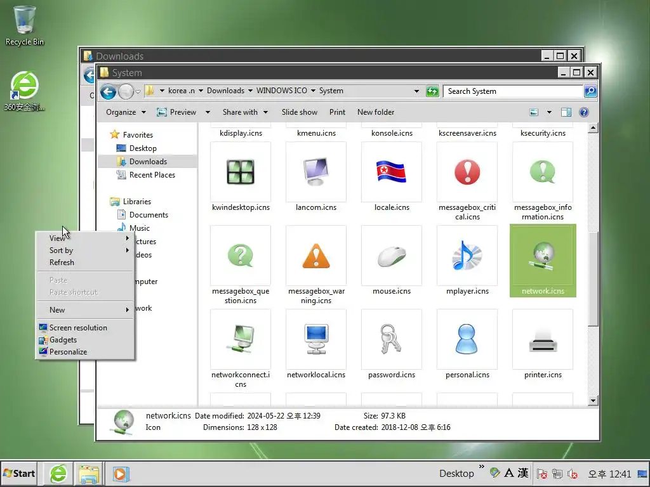Select the personal.icns user icon
The height and width of the screenshot is (487, 650).
pyautogui.click(x=467, y=339)
